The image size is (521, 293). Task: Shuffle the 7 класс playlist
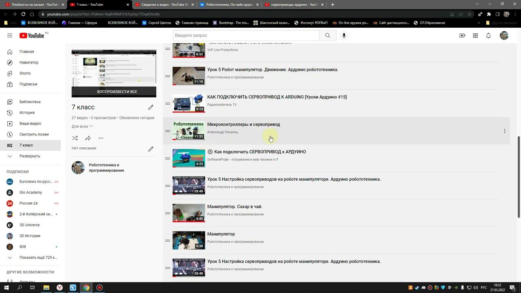[75, 138]
